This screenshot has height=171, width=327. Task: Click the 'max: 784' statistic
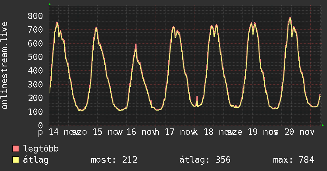[x=294, y=160]
